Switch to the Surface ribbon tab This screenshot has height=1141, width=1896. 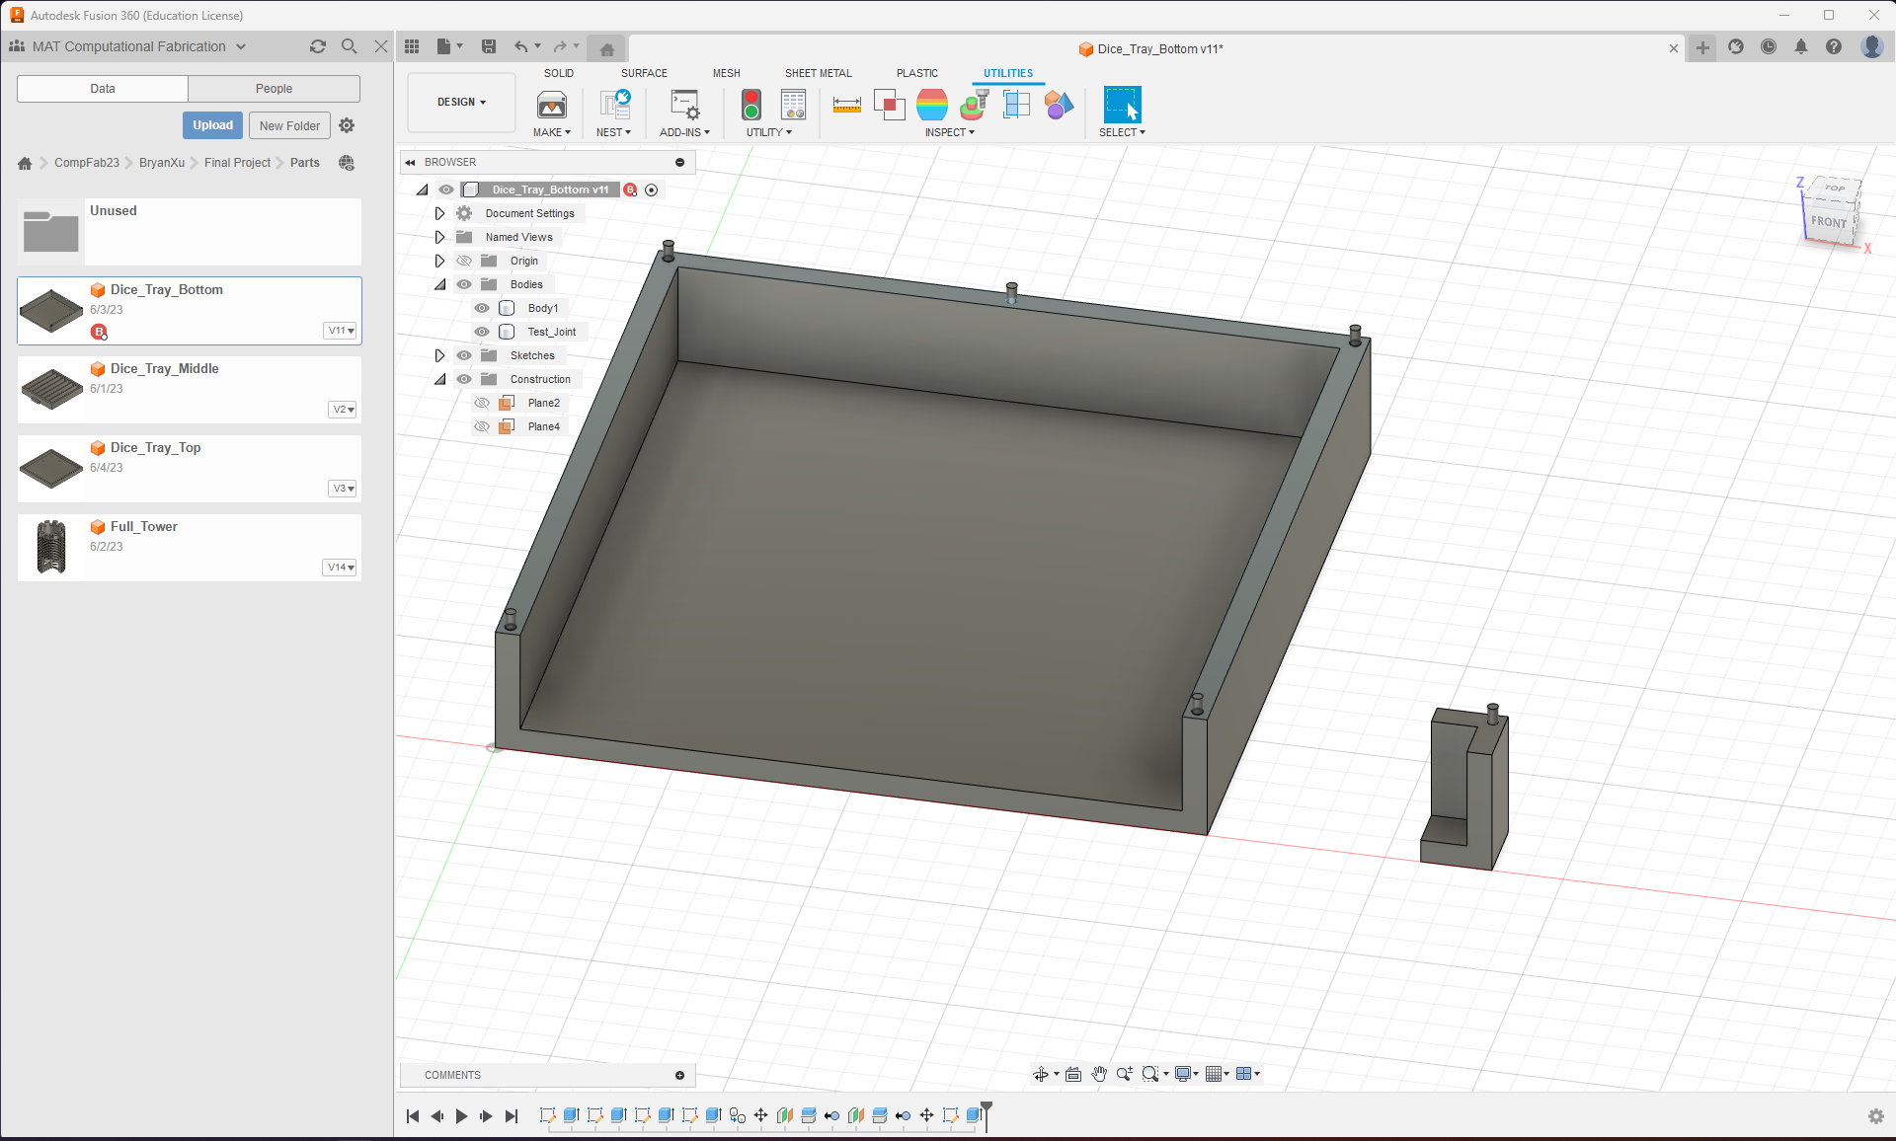644,72
